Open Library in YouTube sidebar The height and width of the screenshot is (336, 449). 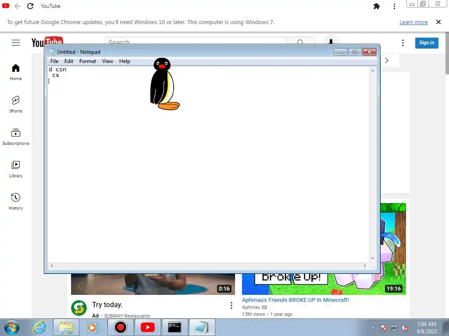tap(16, 169)
